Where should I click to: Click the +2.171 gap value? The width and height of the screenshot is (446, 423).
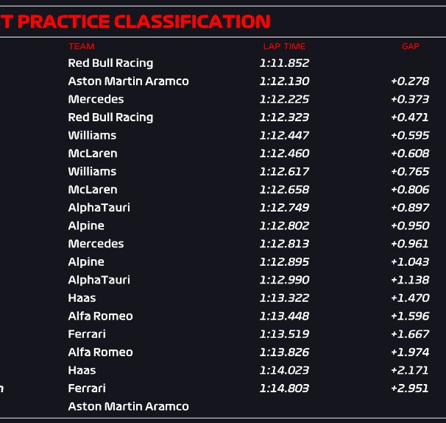[x=410, y=370]
